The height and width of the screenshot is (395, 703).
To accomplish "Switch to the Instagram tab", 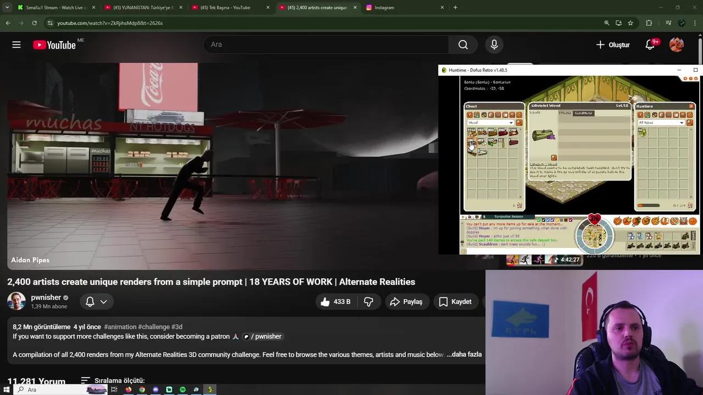I will pos(405,8).
